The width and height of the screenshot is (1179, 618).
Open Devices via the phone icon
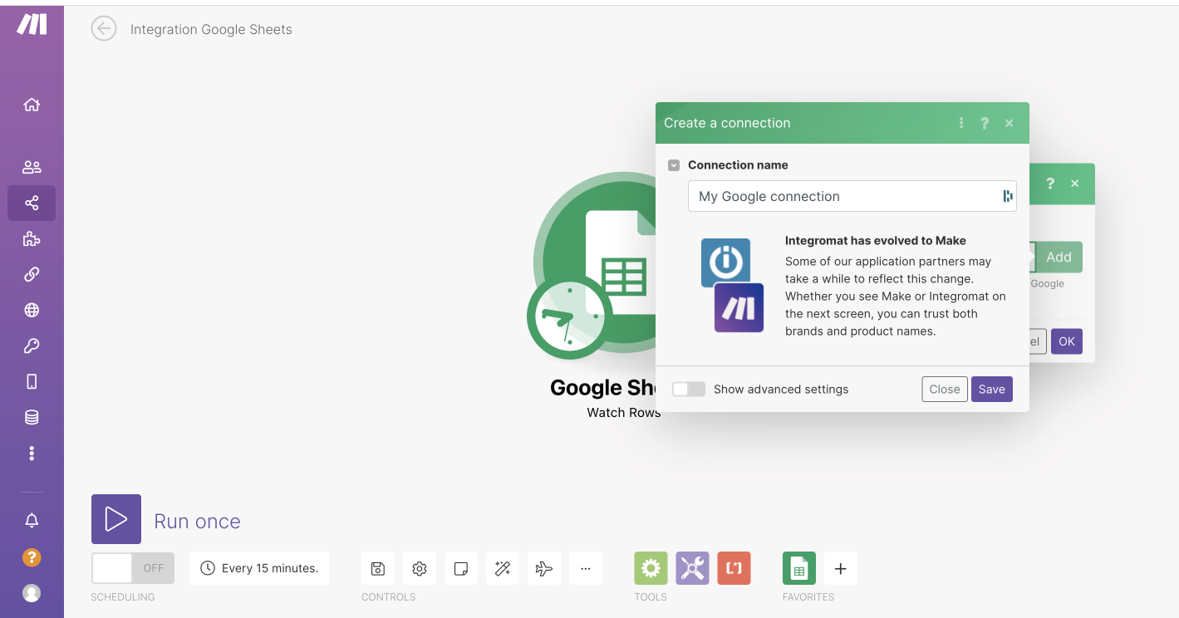(32, 381)
